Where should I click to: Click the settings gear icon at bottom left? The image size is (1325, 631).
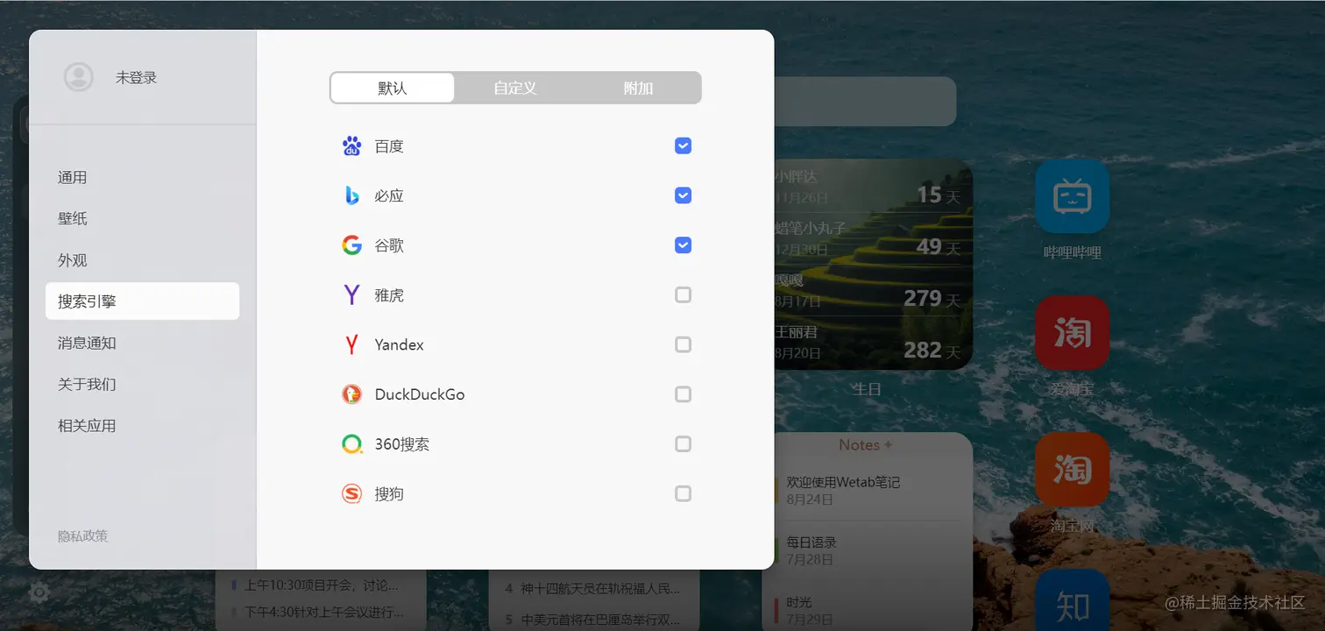[x=39, y=593]
